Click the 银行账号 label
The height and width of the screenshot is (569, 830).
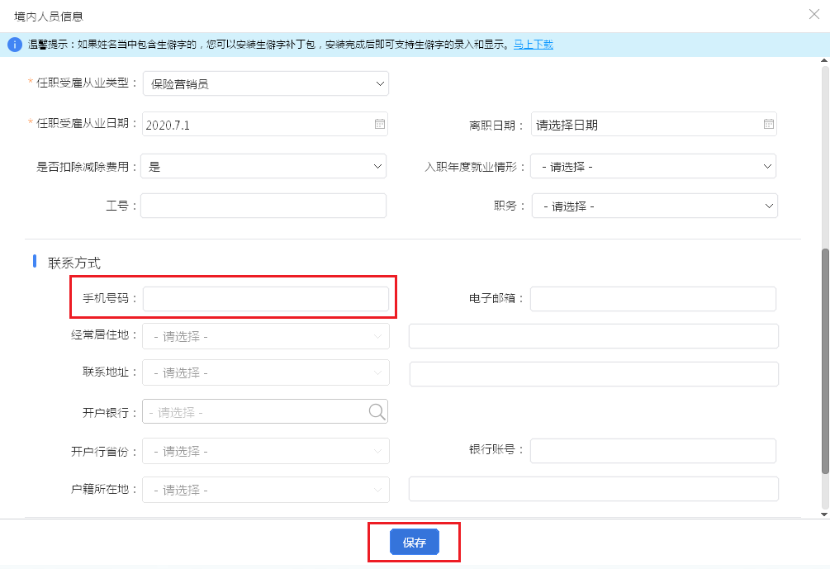[x=491, y=449]
